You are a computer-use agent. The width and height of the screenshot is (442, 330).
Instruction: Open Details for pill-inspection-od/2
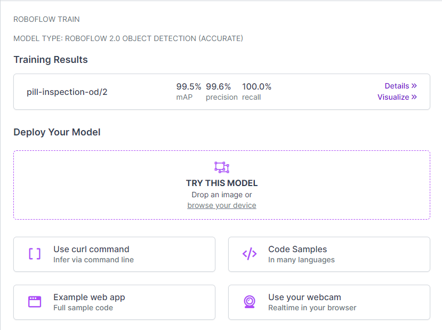point(397,86)
